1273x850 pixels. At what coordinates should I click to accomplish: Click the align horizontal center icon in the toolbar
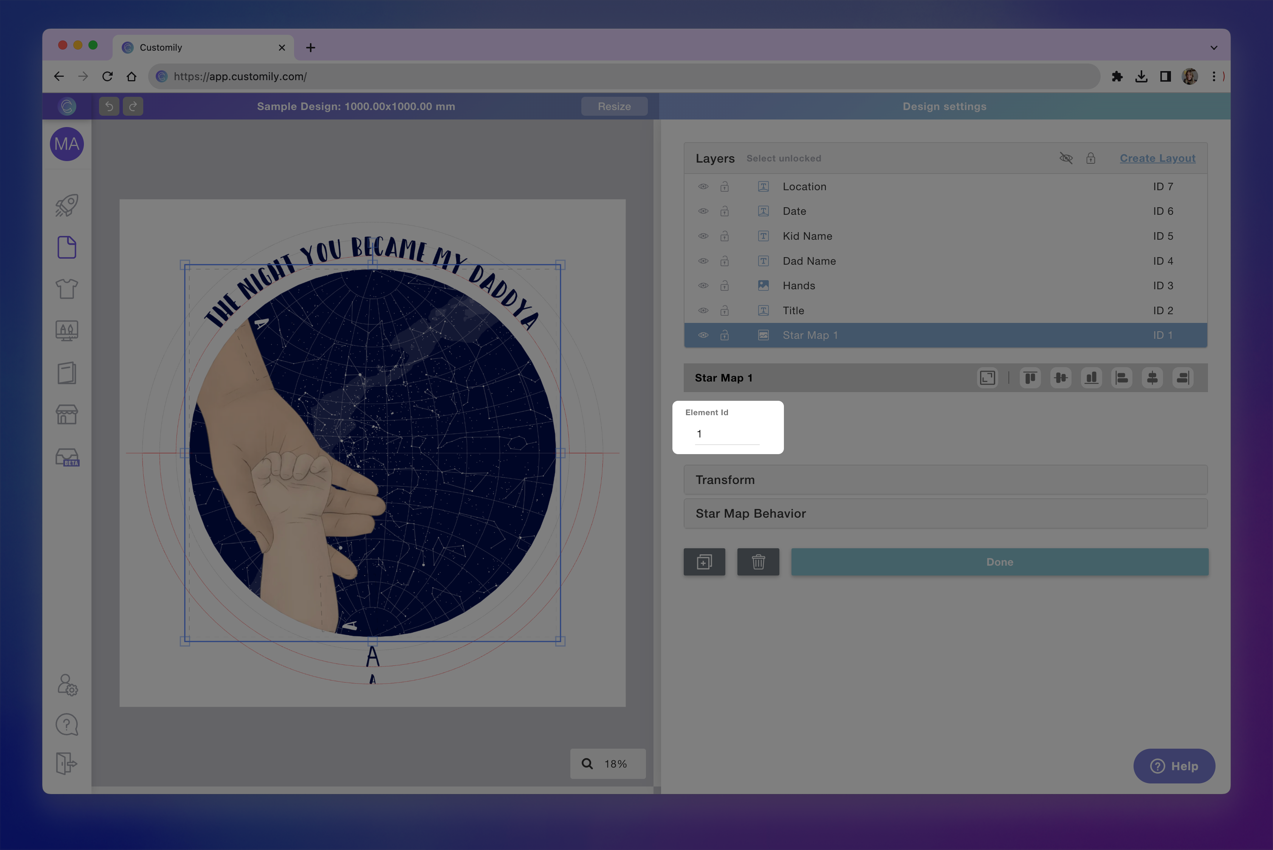click(x=1152, y=378)
